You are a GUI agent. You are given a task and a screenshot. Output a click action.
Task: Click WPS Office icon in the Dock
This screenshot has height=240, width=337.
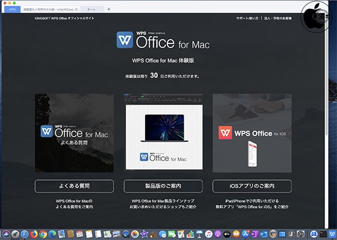[332, 234]
